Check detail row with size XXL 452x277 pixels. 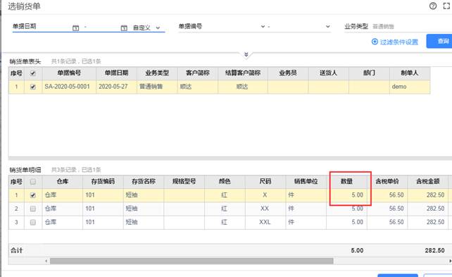(33, 222)
